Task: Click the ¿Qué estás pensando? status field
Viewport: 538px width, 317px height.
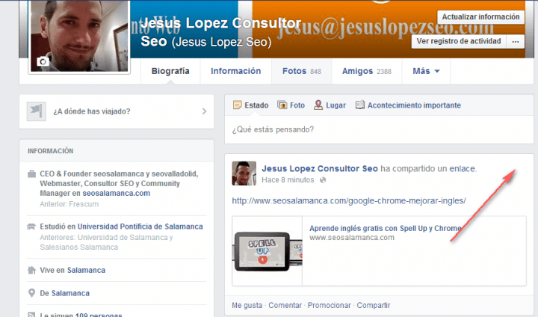Action: (379, 129)
